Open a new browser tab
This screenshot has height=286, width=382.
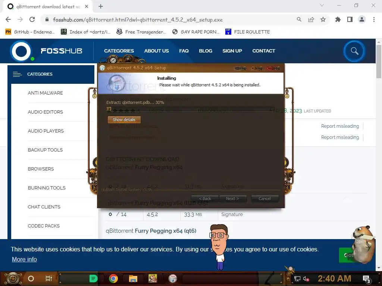(101, 7)
